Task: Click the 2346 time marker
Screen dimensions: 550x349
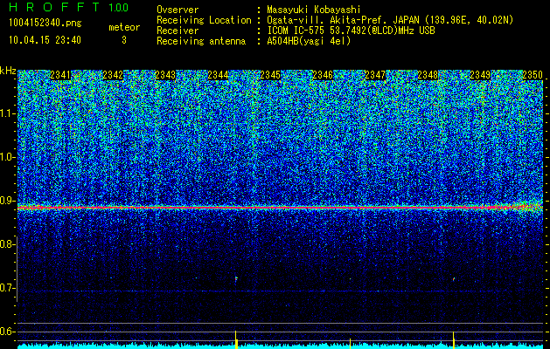Action: click(323, 75)
